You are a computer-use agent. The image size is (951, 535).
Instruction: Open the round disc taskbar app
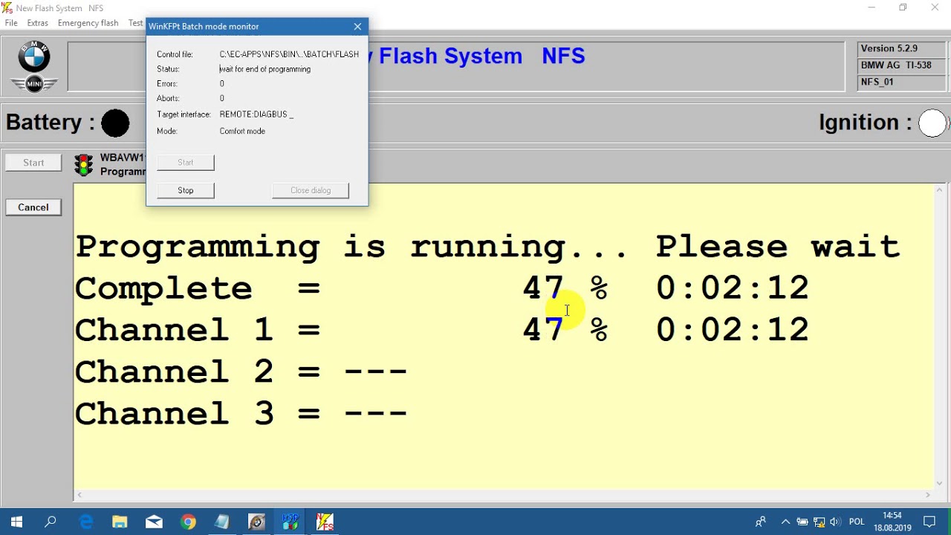tap(256, 522)
